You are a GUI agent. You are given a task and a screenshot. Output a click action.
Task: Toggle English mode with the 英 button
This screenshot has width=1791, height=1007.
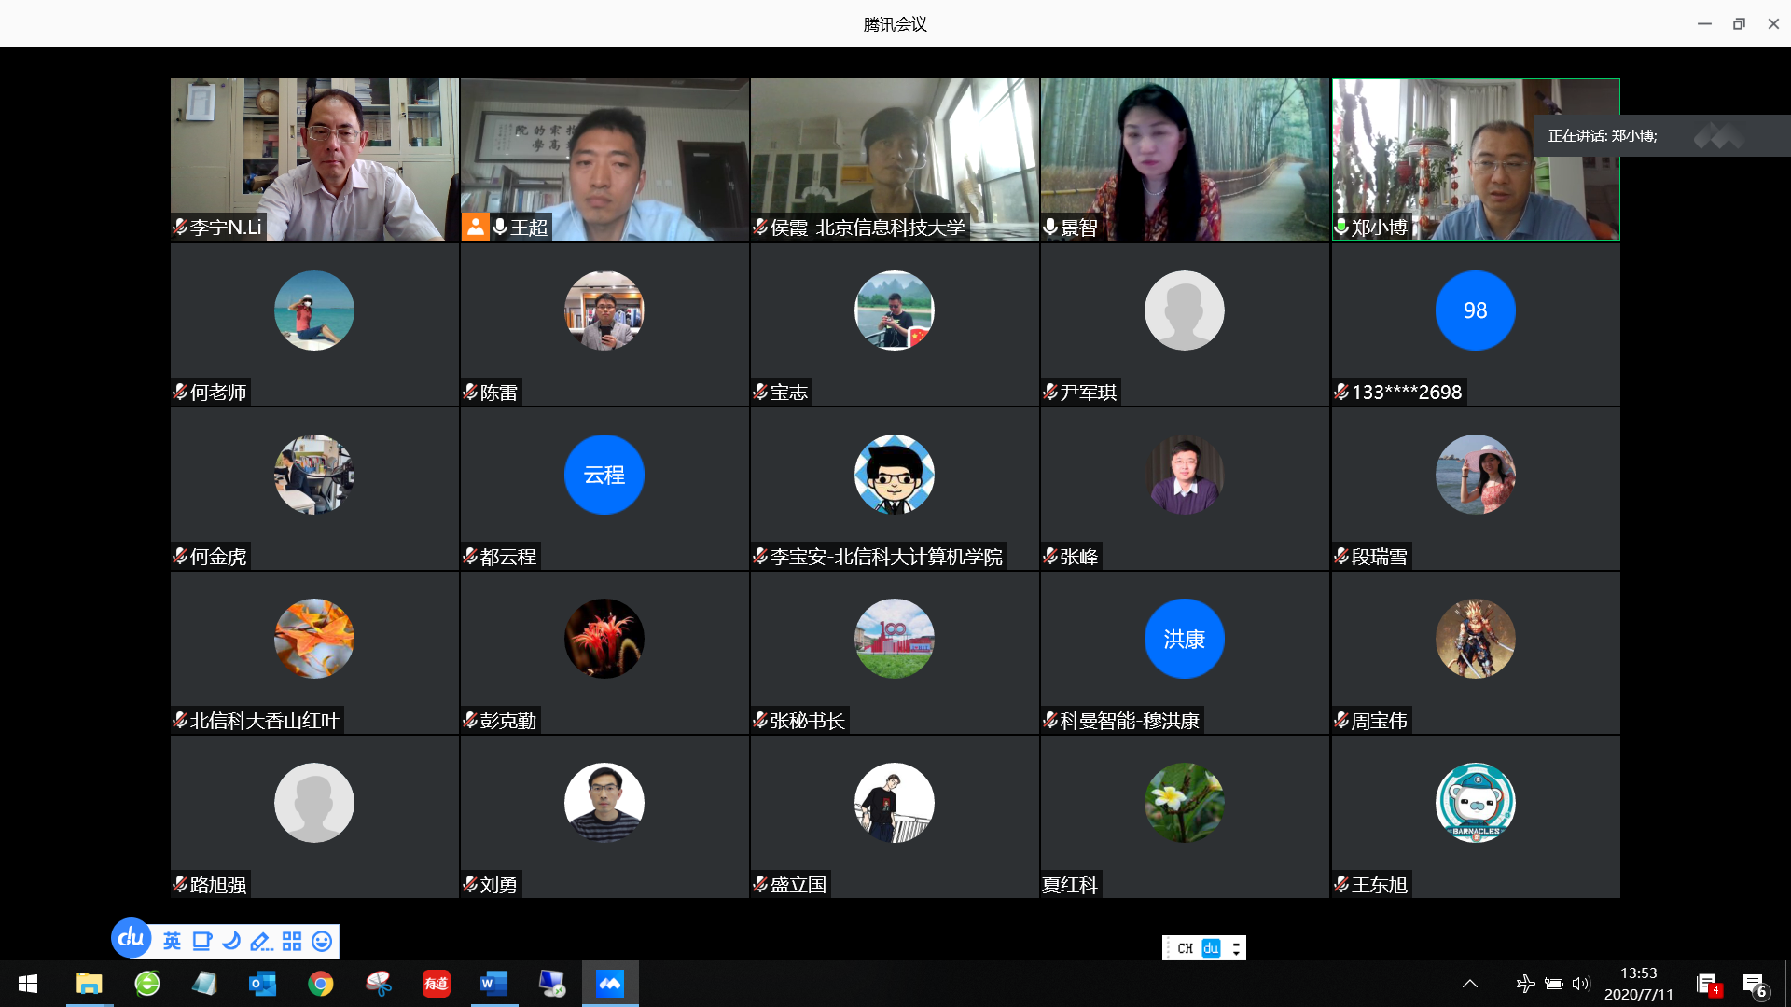pos(172,942)
